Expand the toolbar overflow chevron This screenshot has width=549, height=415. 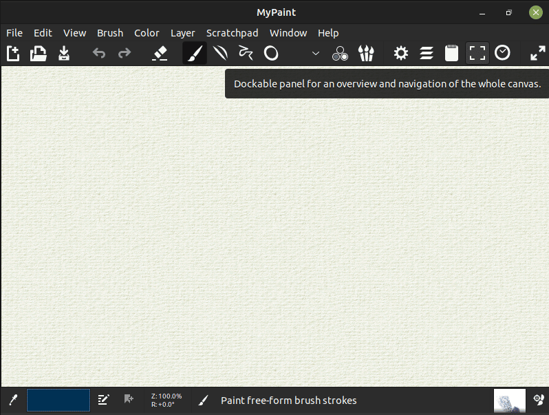pyautogui.click(x=316, y=53)
